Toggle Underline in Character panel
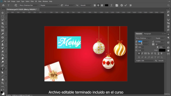Screen dimensions: 171x96 tap(158, 54)
